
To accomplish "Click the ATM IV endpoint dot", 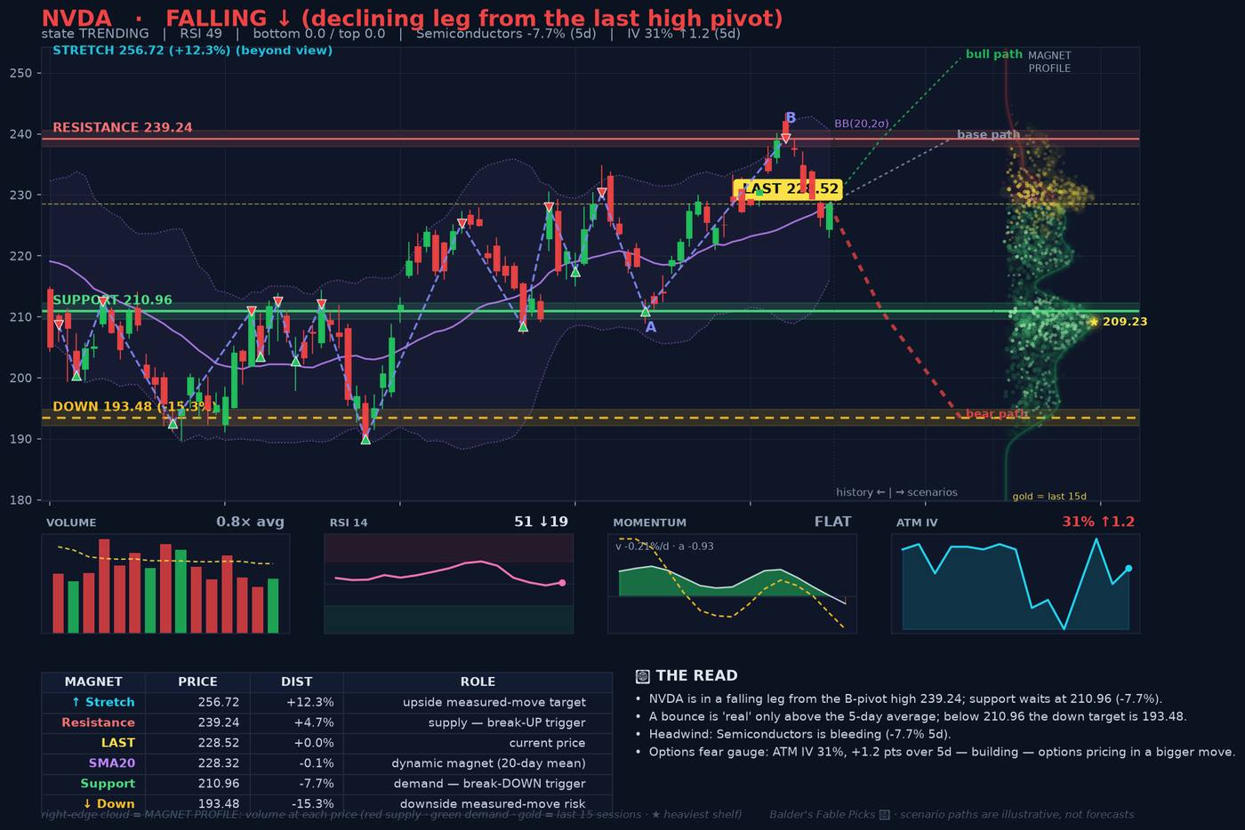I will [x=1129, y=568].
